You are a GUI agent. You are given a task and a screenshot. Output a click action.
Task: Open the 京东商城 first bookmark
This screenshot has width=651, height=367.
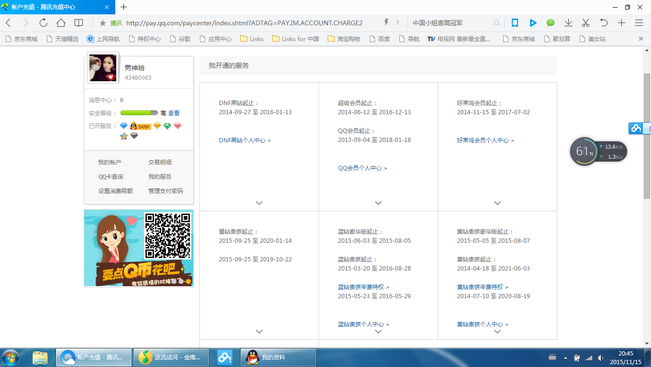pyautogui.click(x=21, y=39)
